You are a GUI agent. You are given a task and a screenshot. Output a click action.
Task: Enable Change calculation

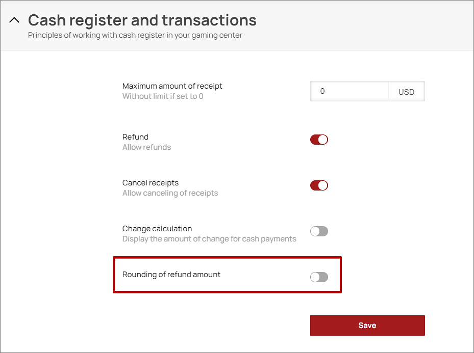click(319, 231)
